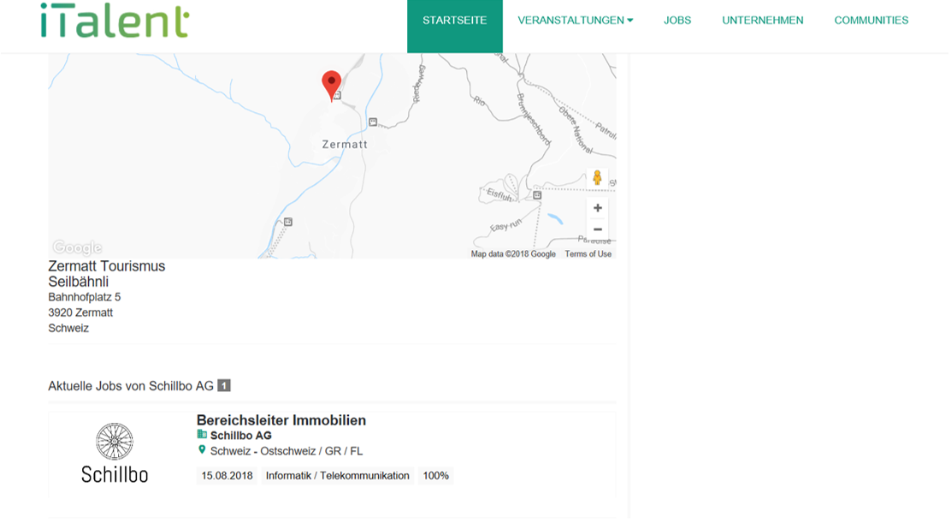Viewport: 951px width, 523px height.
Task: Open Google logo link on map
Action: click(77, 247)
